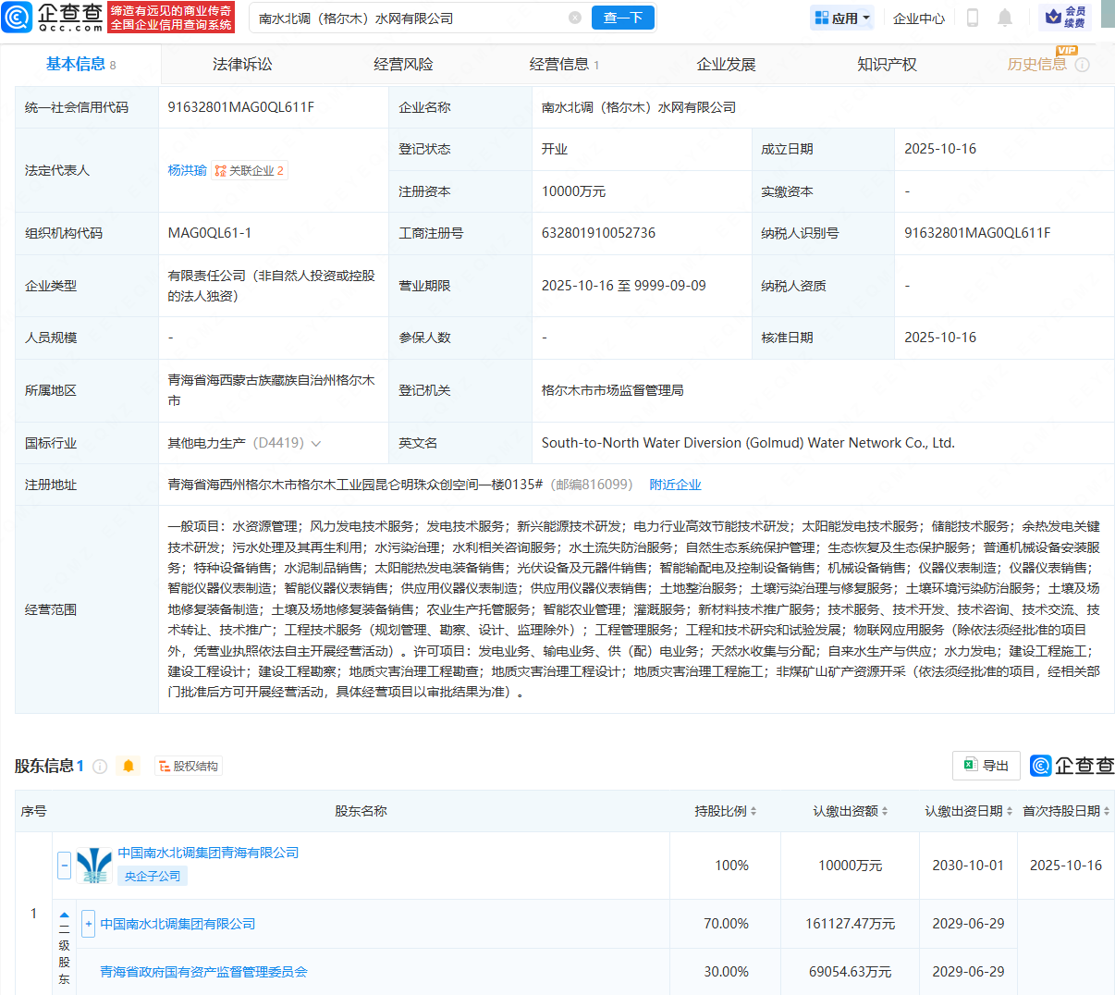Click info icon next to 历史信息
Viewport: 1115px width, 995px height.
click(1083, 65)
